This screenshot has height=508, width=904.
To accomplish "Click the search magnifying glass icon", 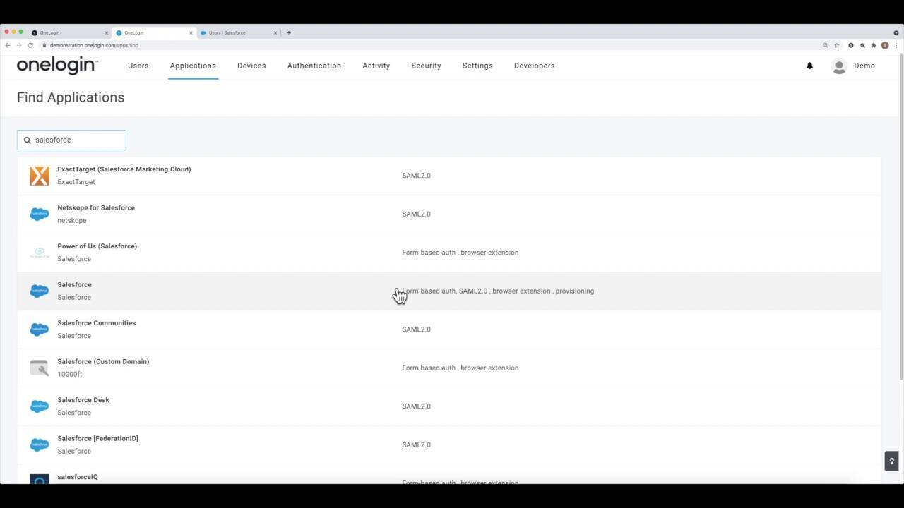I will coord(27,140).
